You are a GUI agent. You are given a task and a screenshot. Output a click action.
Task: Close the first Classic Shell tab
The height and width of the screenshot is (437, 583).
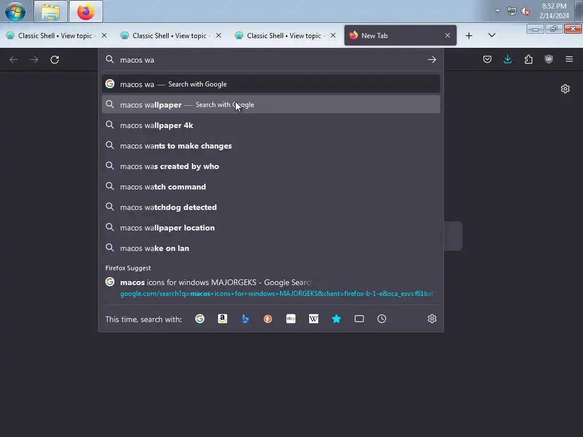coord(104,35)
